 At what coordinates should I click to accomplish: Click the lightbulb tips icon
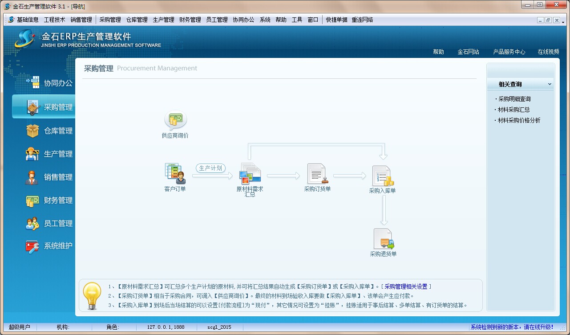[92, 295]
